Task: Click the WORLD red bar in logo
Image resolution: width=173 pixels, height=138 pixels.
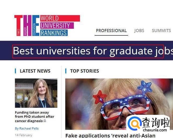Action: [x=60, y=18]
